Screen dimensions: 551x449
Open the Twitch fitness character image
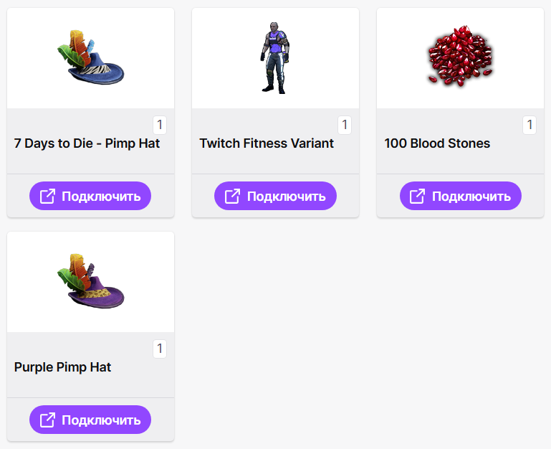click(x=275, y=57)
